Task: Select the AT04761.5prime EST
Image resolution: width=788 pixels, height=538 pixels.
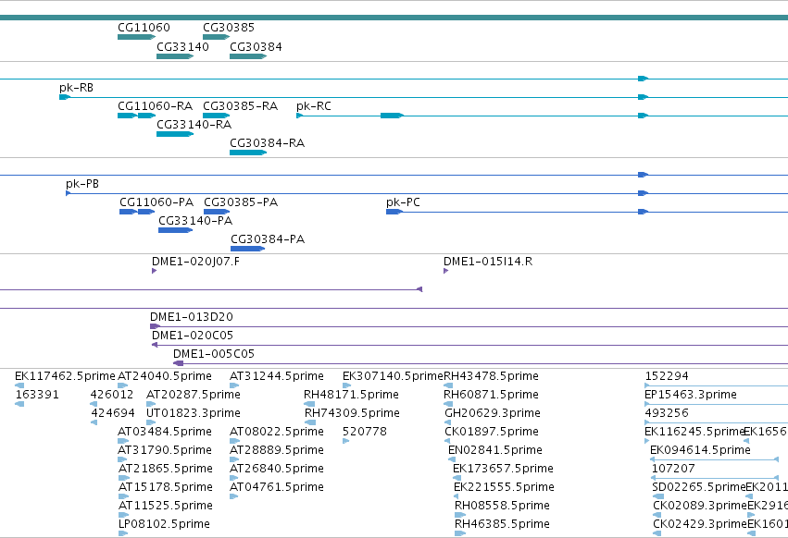Action: coord(233,496)
